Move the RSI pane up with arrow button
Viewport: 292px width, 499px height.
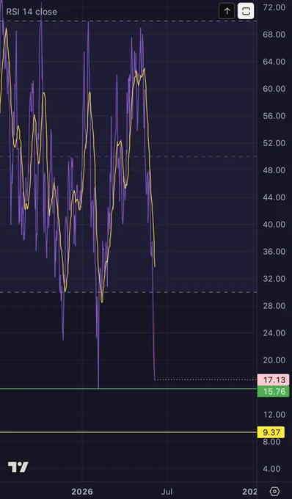227,12
